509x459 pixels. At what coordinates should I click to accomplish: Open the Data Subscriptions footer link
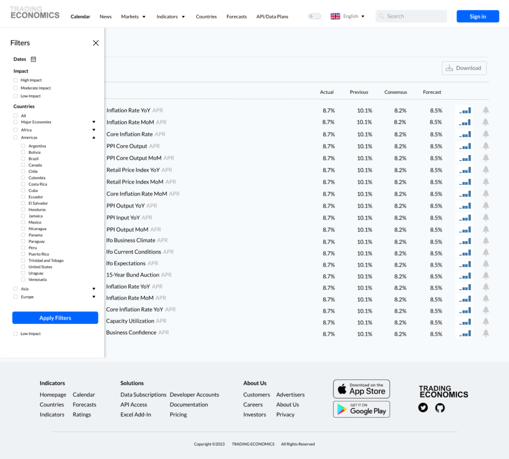coord(143,395)
